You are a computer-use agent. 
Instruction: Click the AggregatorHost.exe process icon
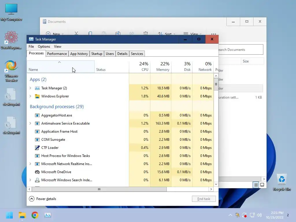37,115
